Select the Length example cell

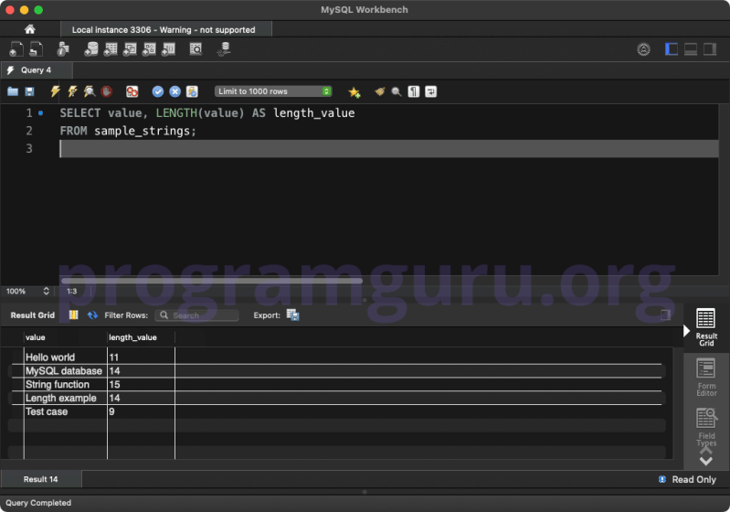(x=65, y=398)
